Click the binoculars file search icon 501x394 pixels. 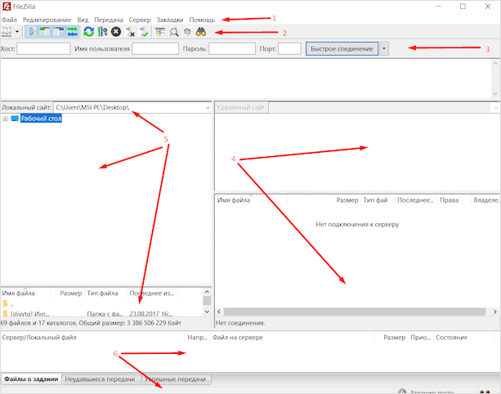pyautogui.click(x=200, y=32)
